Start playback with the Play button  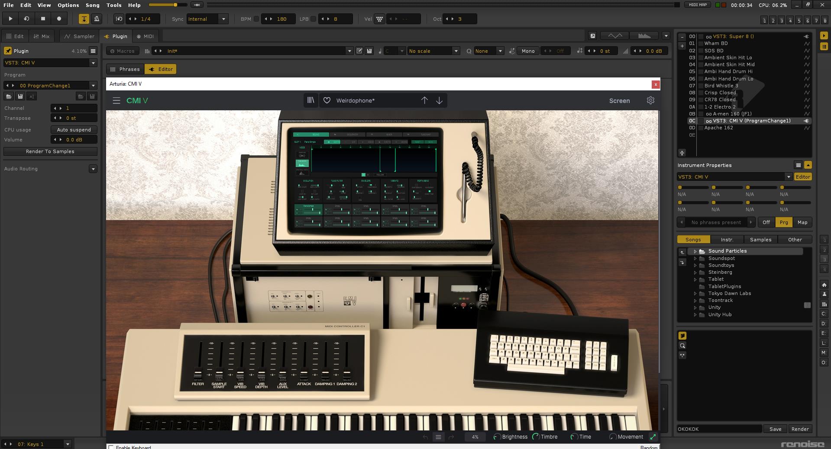[10, 19]
